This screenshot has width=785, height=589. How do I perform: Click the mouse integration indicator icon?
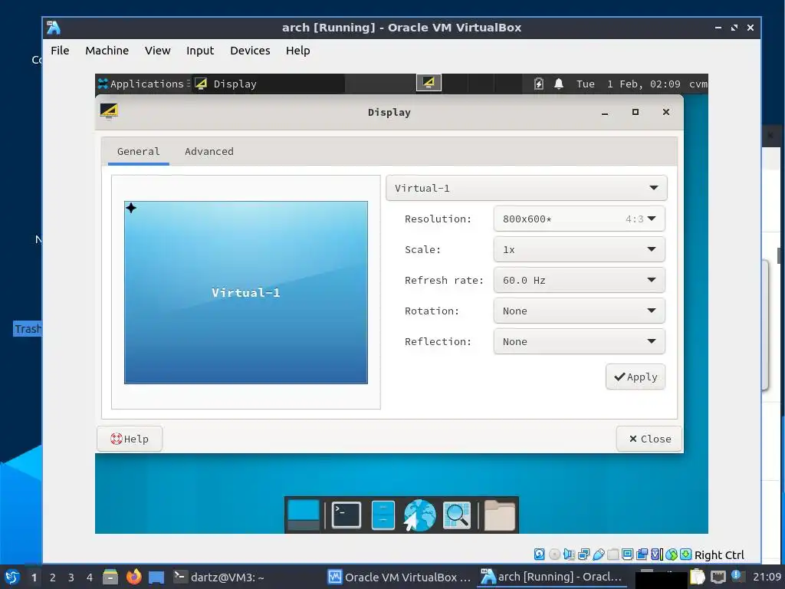tap(672, 554)
